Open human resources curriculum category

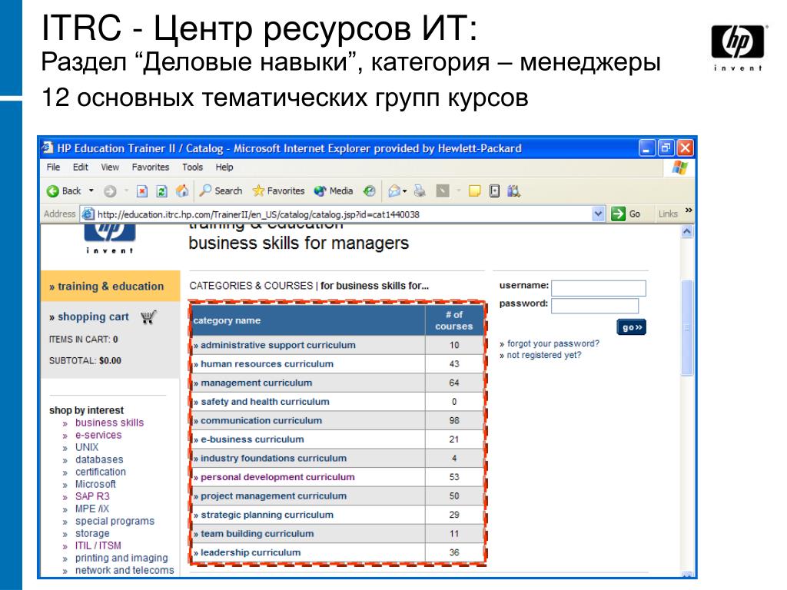click(x=267, y=364)
